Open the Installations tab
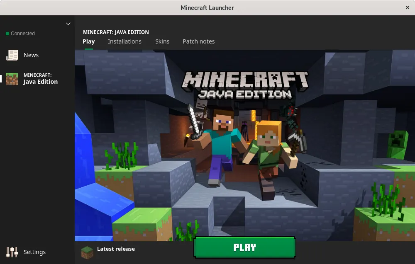Image resolution: width=415 pixels, height=264 pixels. point(124,41)
